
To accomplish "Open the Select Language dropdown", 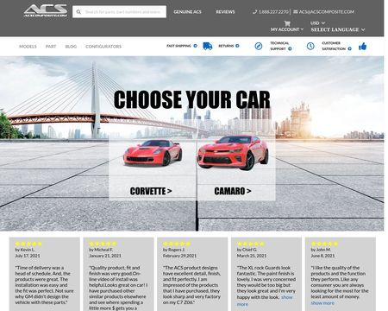I will [338, 29].
